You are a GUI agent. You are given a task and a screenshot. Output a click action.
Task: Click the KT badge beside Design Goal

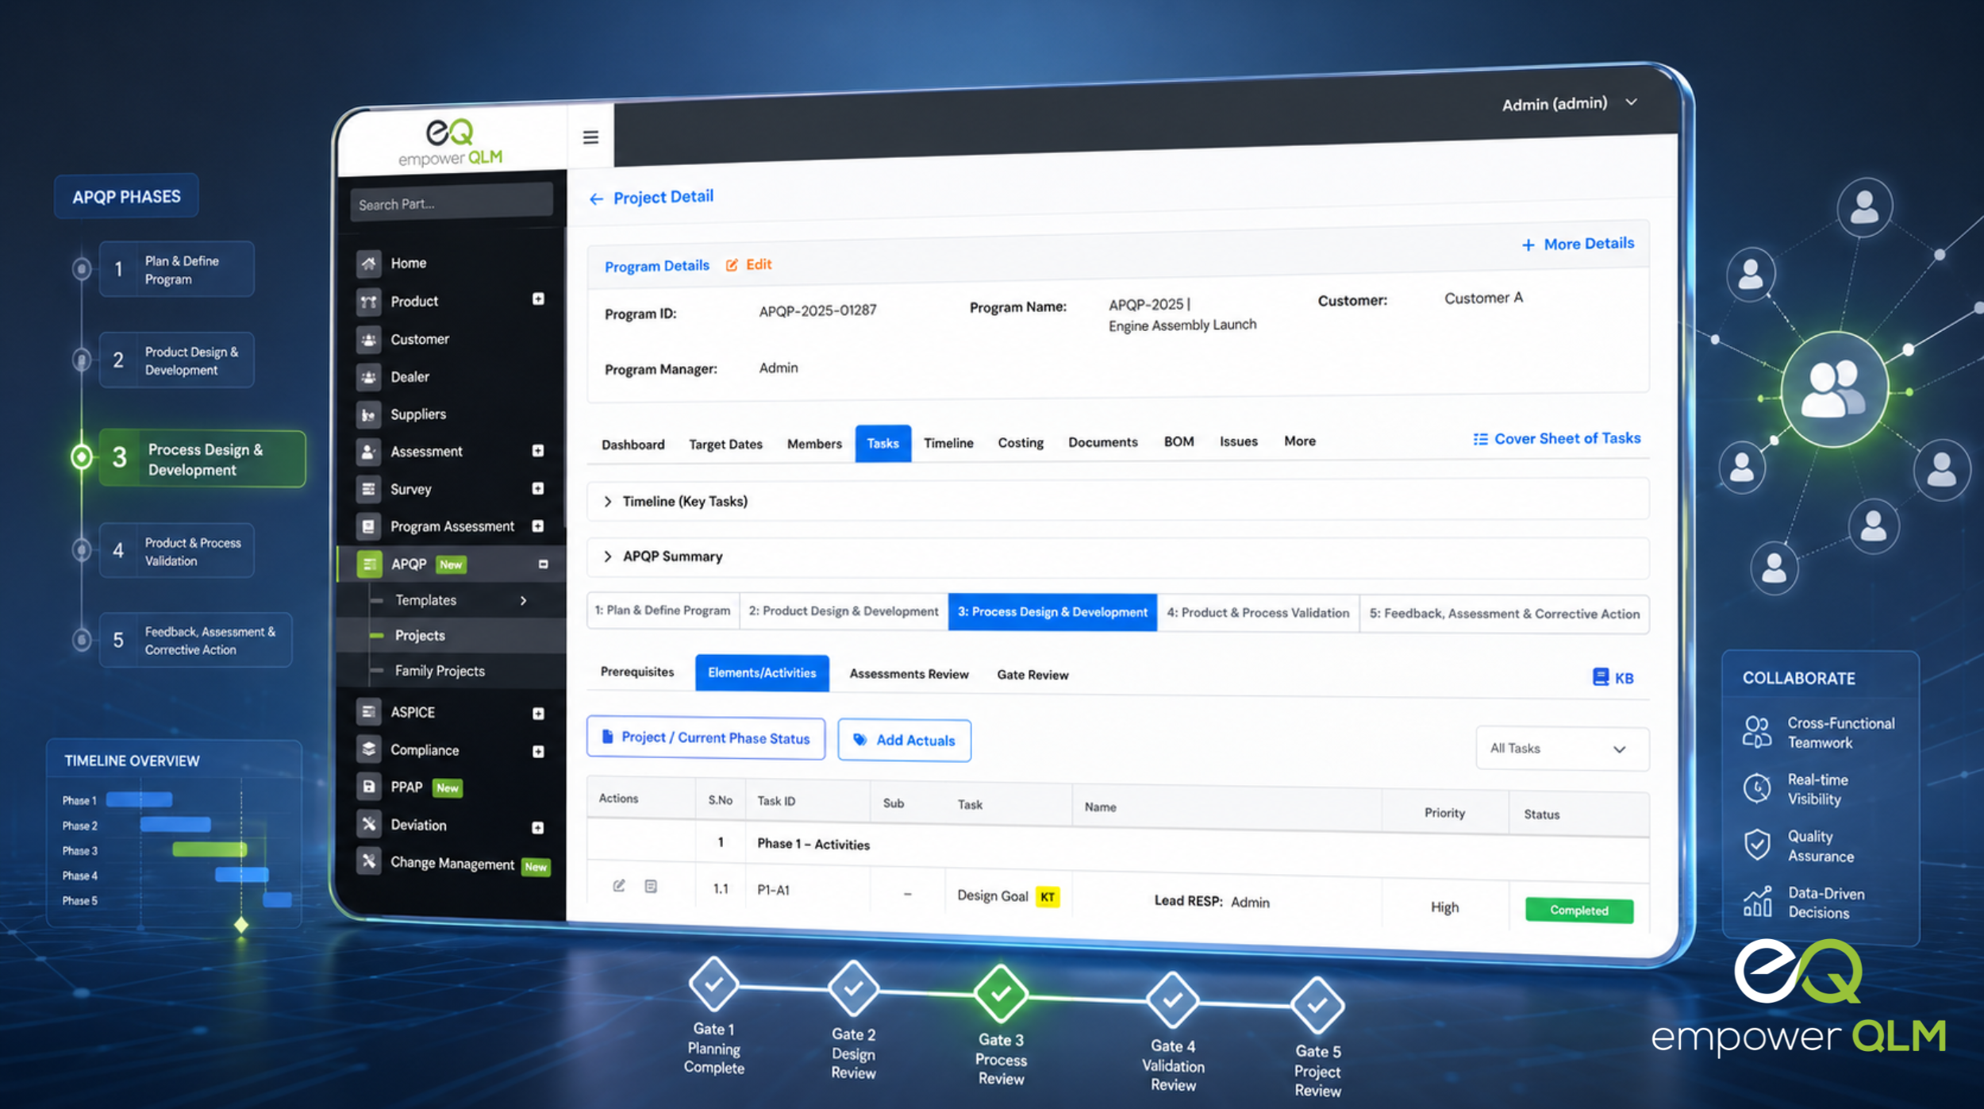click(1048, 897)
